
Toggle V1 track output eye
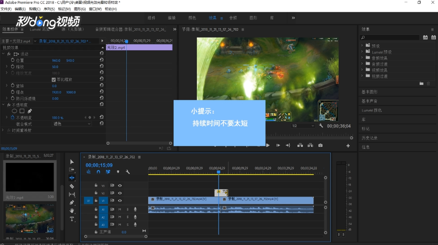(120, 201)
